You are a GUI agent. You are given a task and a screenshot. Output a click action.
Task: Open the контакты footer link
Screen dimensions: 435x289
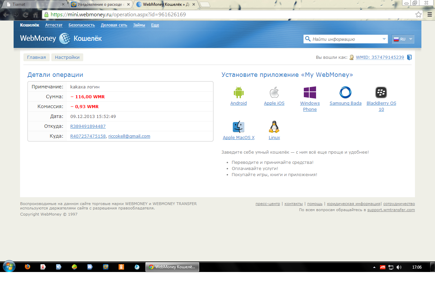tap(294, 204)
